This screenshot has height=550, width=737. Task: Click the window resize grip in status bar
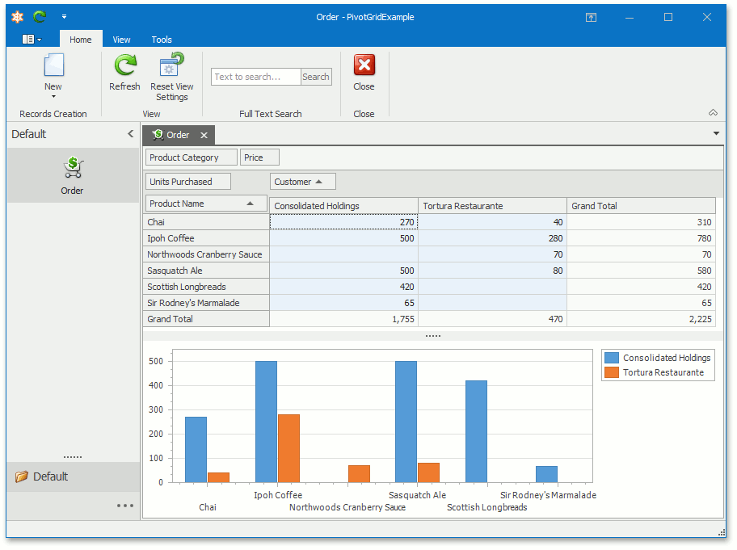pyautogui.click(x=722, y=532)
